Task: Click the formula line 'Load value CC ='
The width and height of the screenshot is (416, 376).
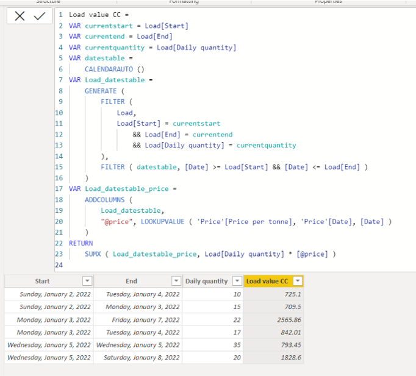Action: coord(99,15)
